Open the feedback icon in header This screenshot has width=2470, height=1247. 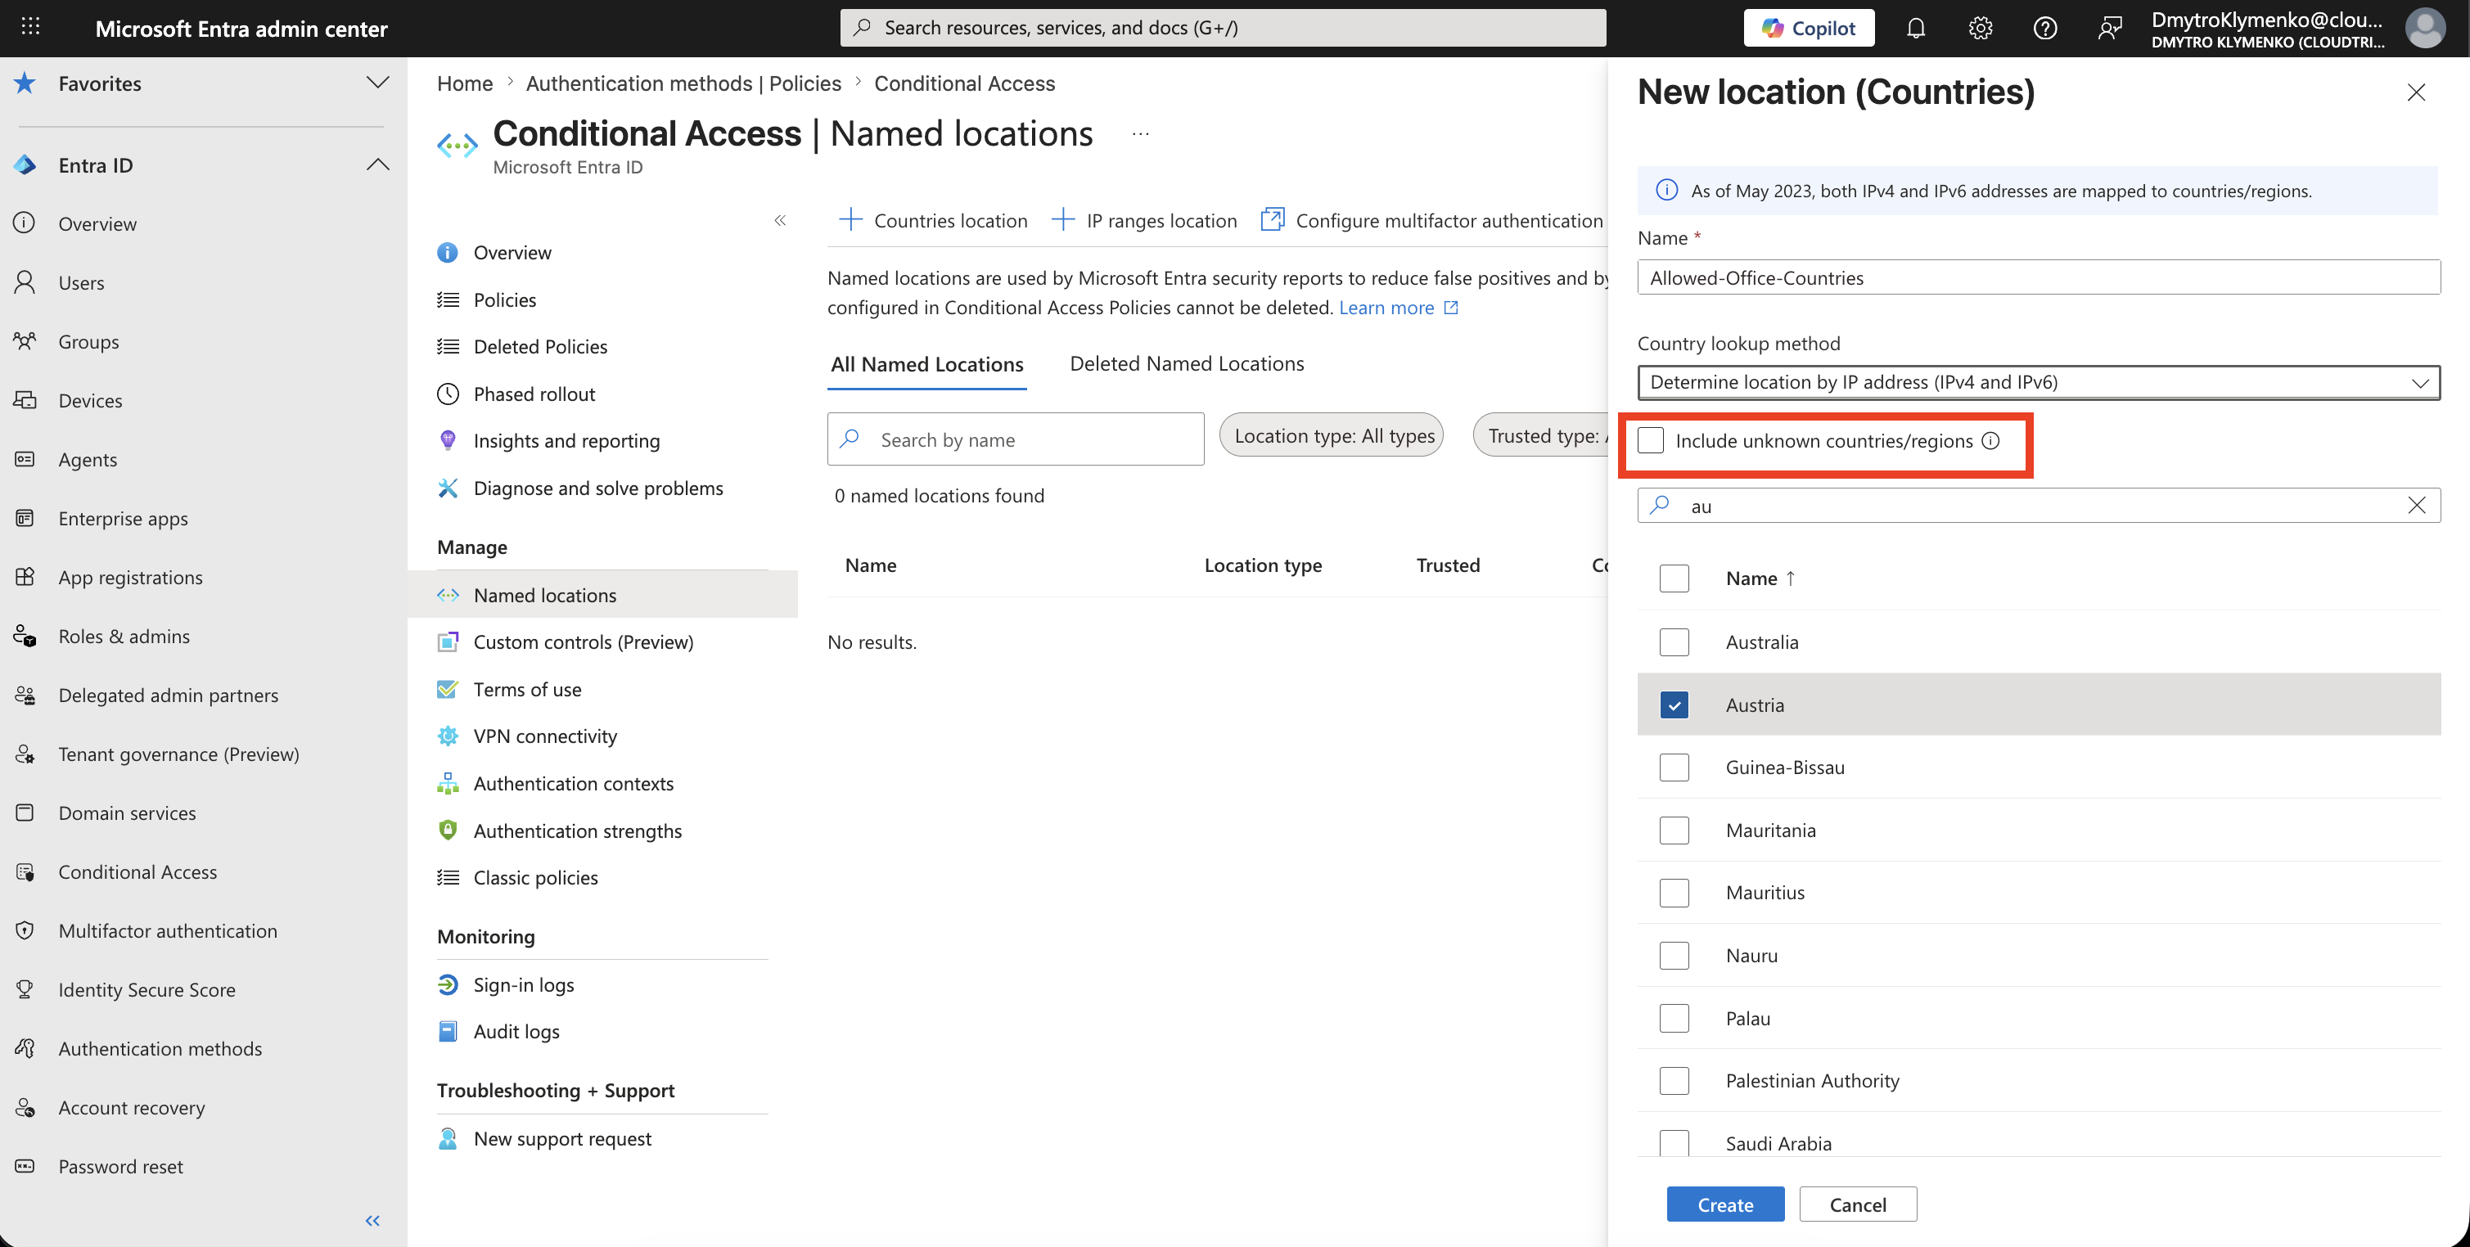(2109, 28)
